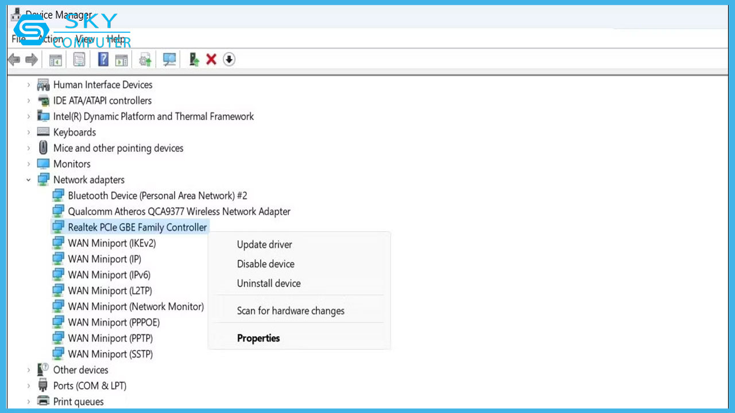
Task: Click the Monitors category icon
Action: coord(43,163)
